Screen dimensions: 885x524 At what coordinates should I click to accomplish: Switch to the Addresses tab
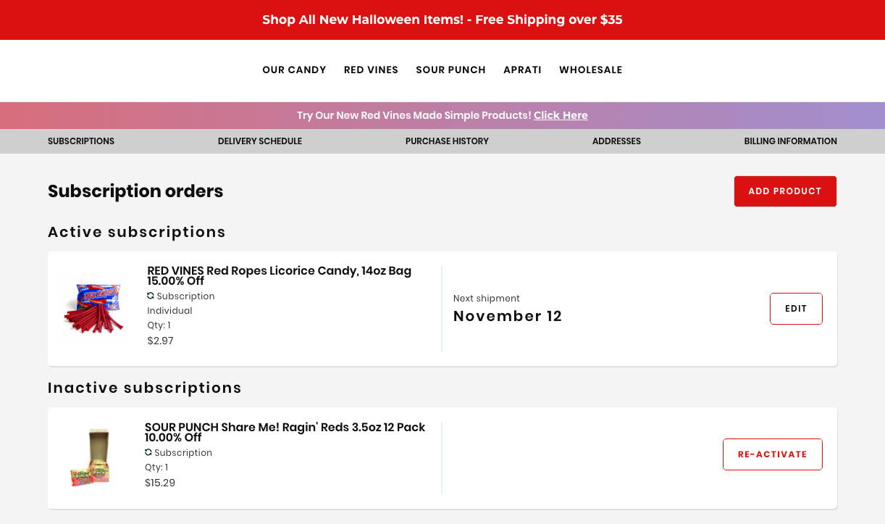click(616, 141)
